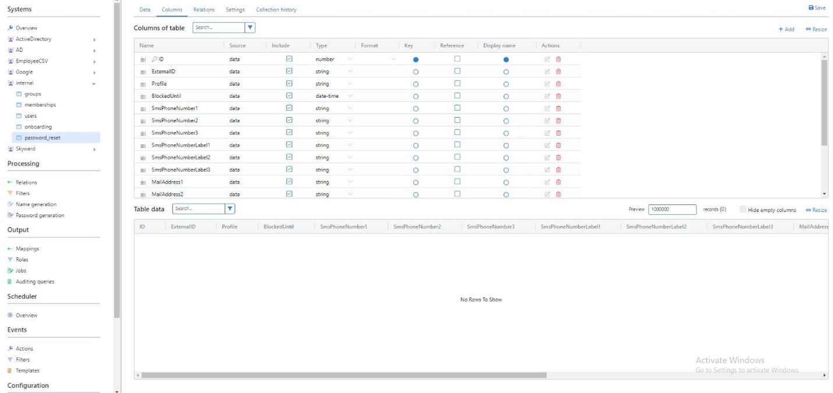Click the + Add button
The image size is (833, 393).
click(x=786, y=29)
